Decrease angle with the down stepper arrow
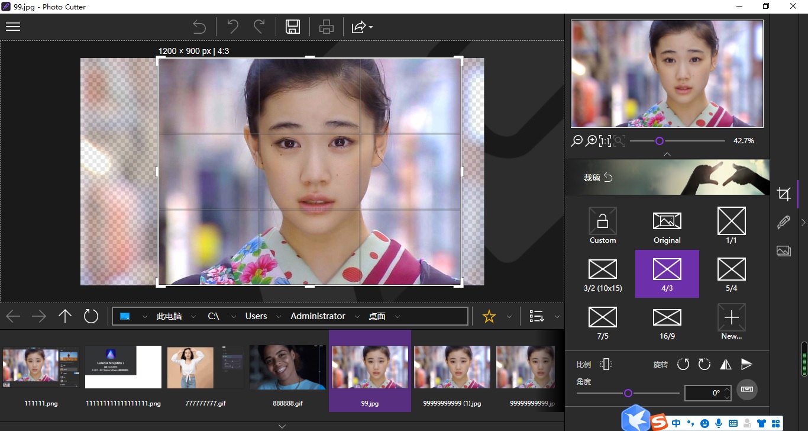The image size is (808, 431). 727,397
